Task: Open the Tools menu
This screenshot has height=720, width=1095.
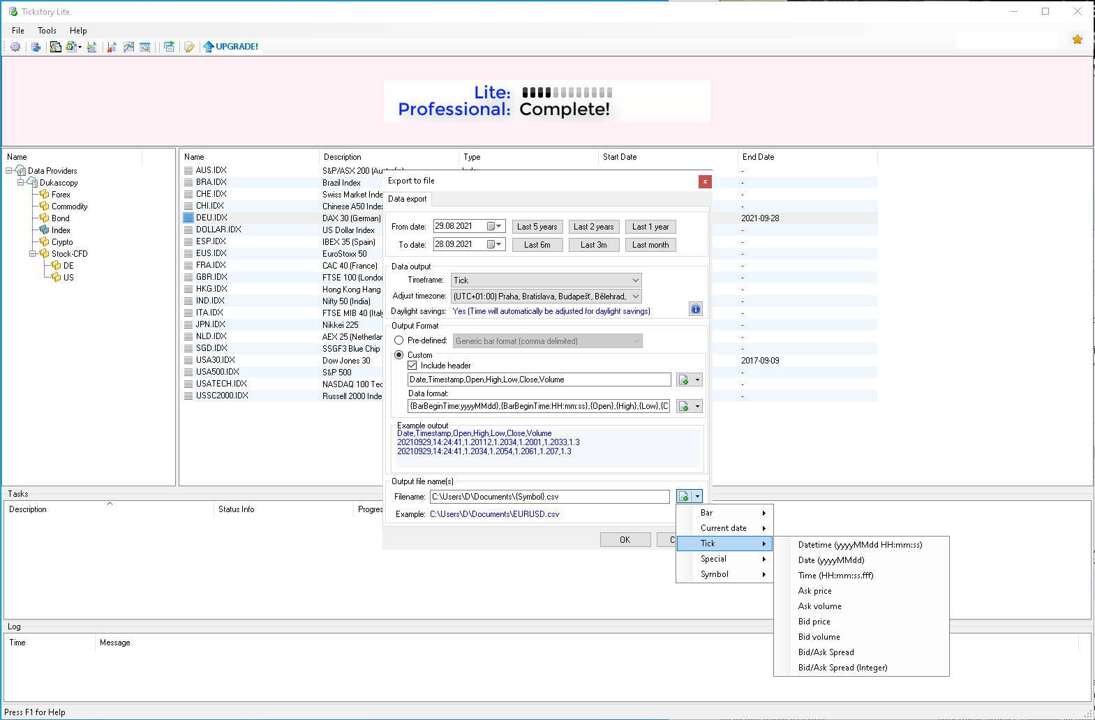Action: point(47,31)
